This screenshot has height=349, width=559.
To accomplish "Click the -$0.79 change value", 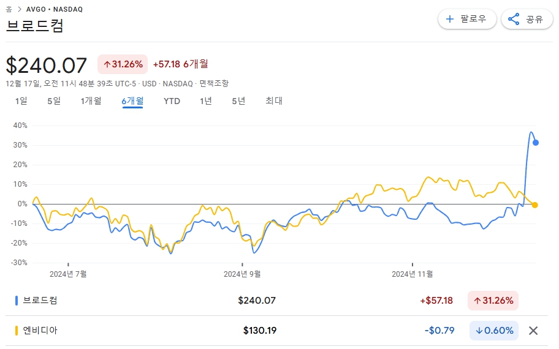I will pos(439,331).
